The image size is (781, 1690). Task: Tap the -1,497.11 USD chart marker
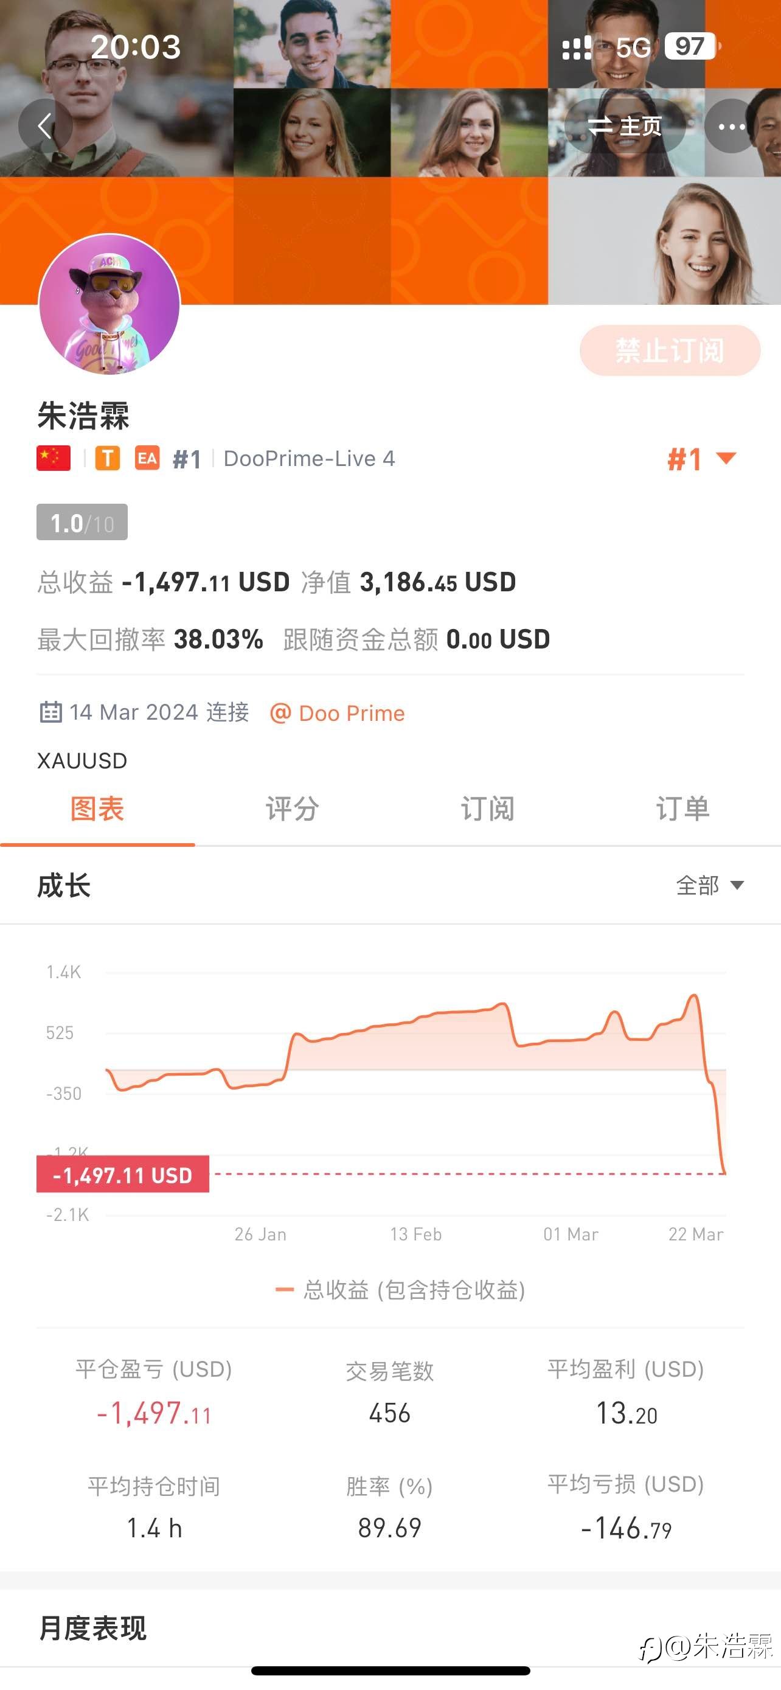click(123, 1174)
